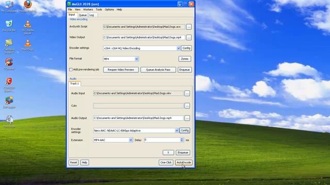
Task: Click the empty Cuts field
Action: click(138, 106)
